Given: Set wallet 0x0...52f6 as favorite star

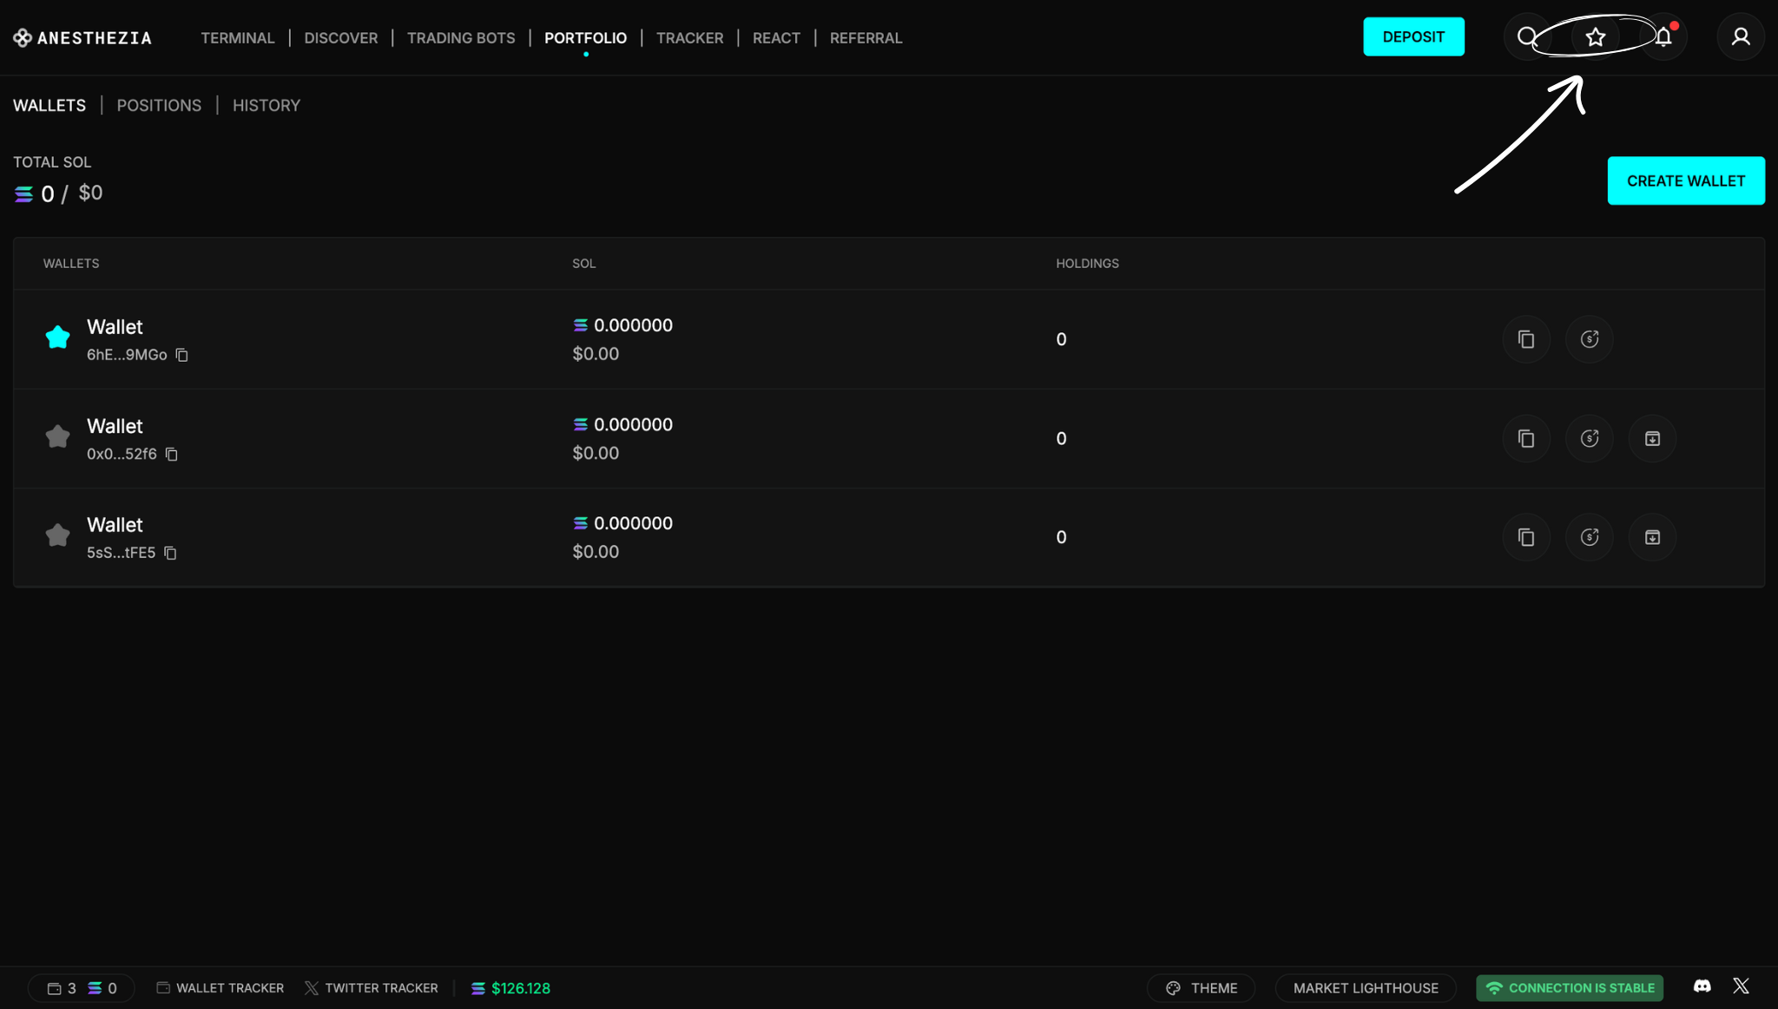Looking at the screenshot, I should point(57,436).
